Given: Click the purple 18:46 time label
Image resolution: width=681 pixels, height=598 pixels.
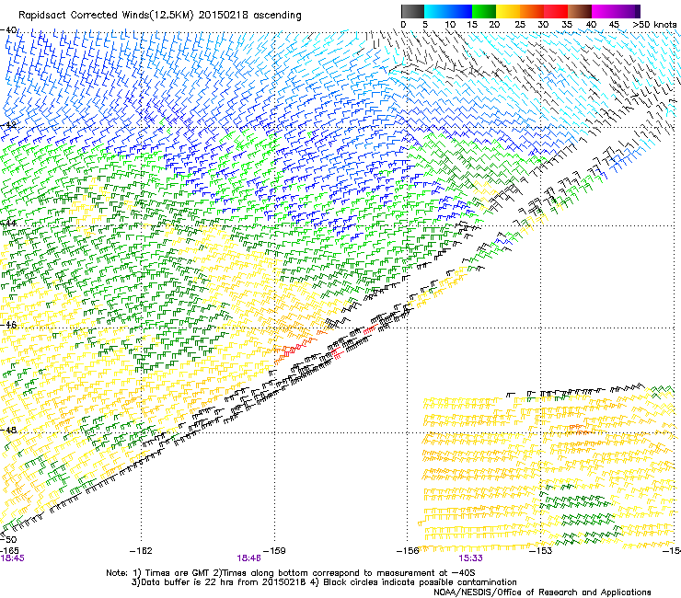Looking at the screenshot, I should point(248,558).
